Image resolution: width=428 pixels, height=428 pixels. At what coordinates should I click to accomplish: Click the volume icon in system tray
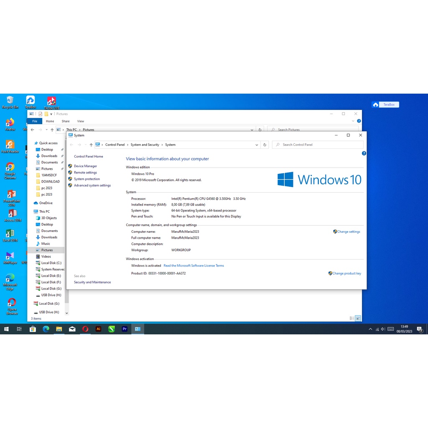coord(383,329)
